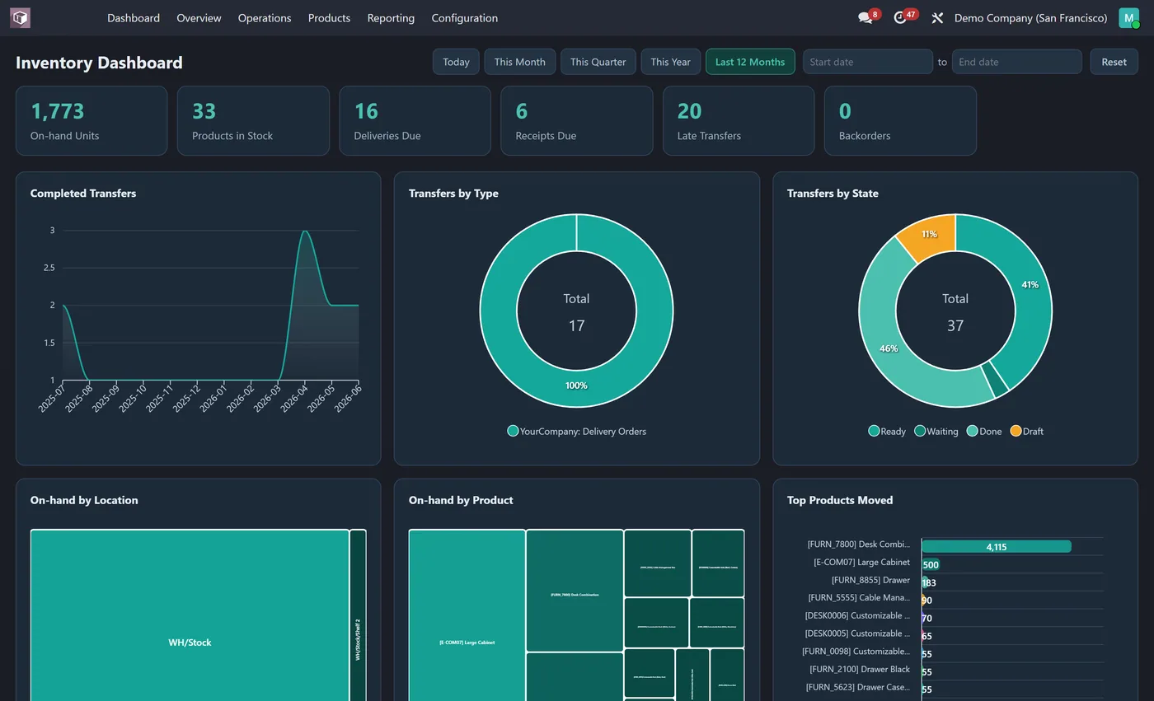Click the Total 37 donut center

tap(955, 312)
